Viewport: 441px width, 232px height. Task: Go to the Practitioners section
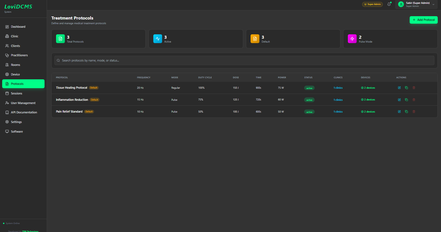[x=19, y=55]
